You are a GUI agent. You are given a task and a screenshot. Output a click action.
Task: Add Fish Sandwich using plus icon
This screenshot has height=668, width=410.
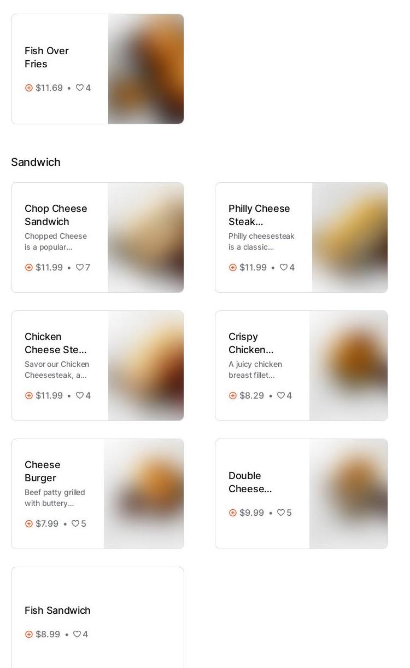[x=29, y=634]
